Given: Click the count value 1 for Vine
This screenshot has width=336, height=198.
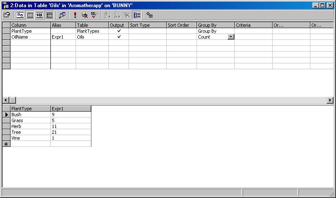Looking at the screenshot, I should 71,138.
